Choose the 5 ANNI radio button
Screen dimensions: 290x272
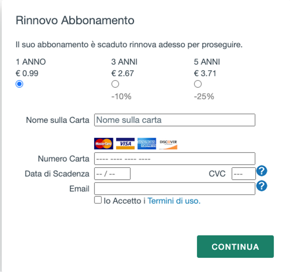click(198, 84)
